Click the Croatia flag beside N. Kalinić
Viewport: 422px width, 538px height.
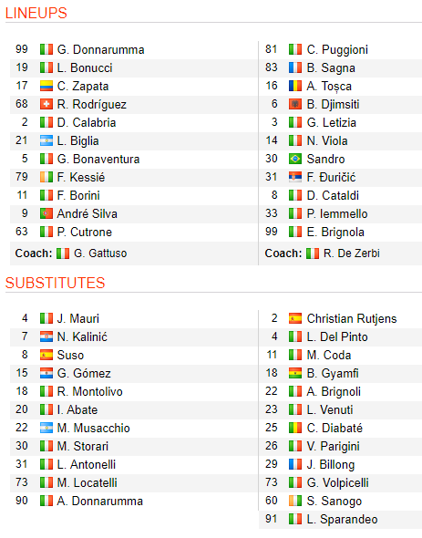tap(46, 336)
